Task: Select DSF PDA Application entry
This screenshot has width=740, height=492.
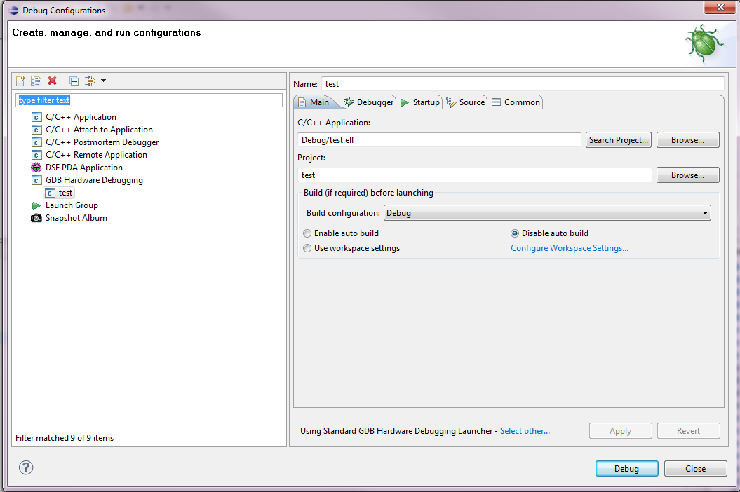Action: click(83, 168)
